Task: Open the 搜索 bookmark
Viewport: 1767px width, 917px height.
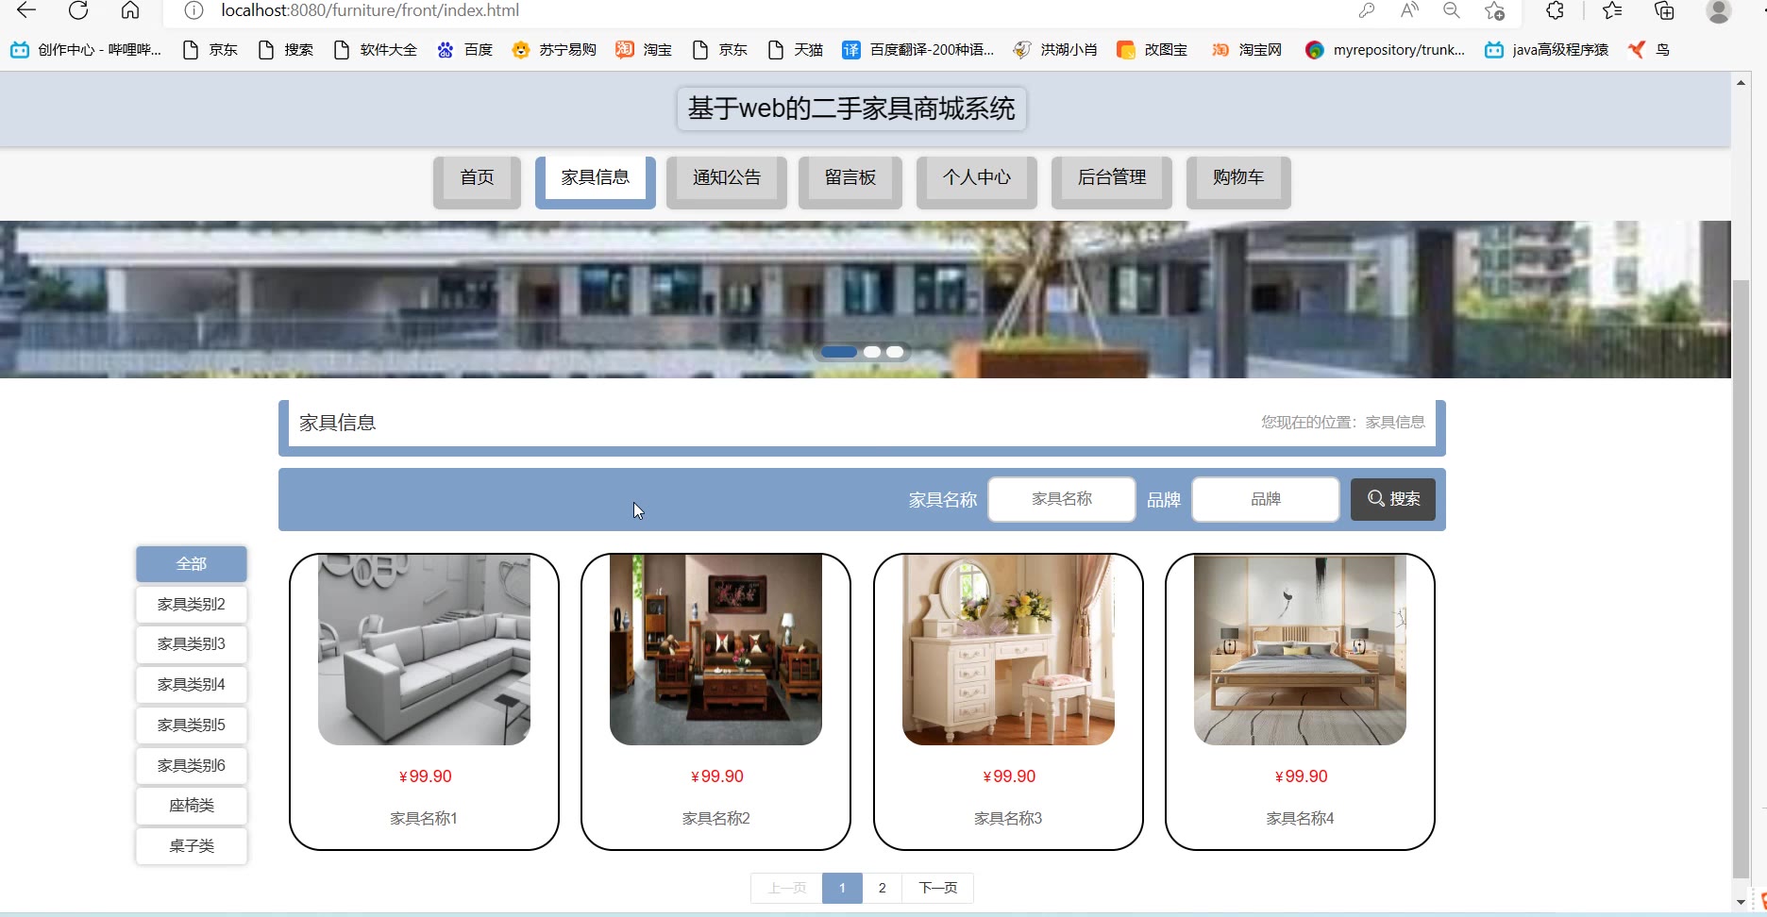Action: click(x=285, y=50)
